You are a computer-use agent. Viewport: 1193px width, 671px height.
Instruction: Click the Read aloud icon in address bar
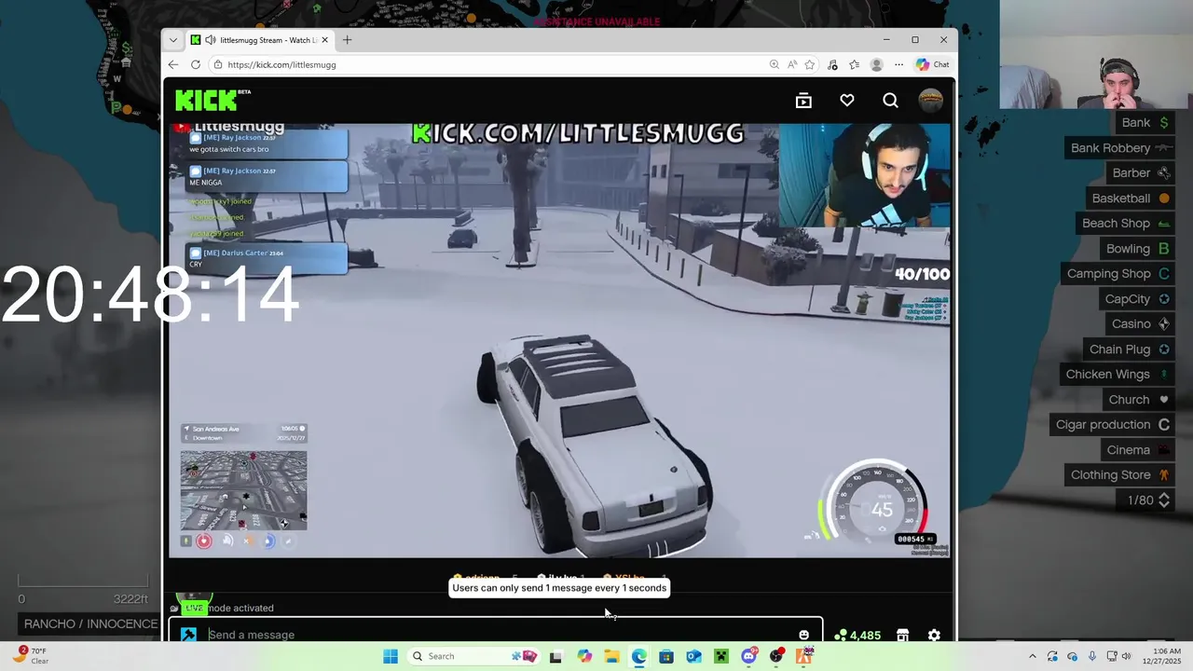point(791,64)
